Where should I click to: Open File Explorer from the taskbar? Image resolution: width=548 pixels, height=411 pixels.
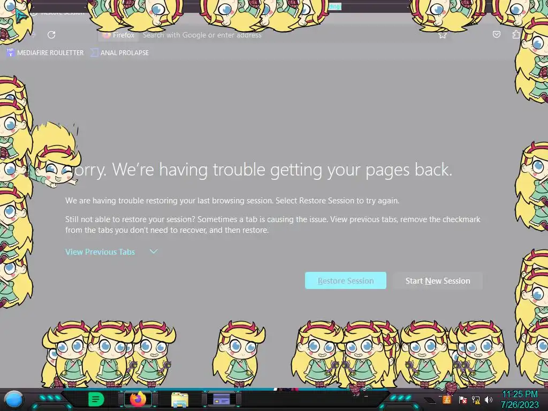pyautogui.click(x=180, y=399)
